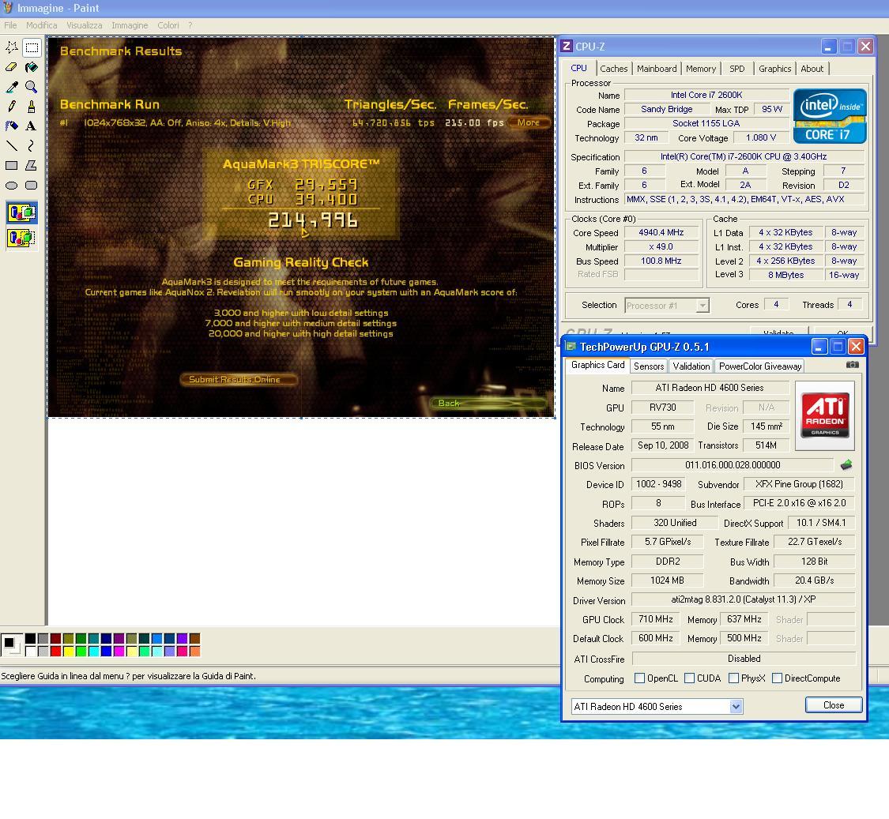This screenshot has height=819, width=889.
Task: Tick the DirectCompute checkbox in GPU-Z
Action: 778,678
